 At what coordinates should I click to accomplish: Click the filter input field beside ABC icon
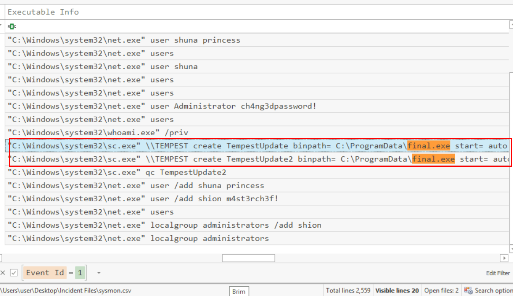click(x=262, y=26)
